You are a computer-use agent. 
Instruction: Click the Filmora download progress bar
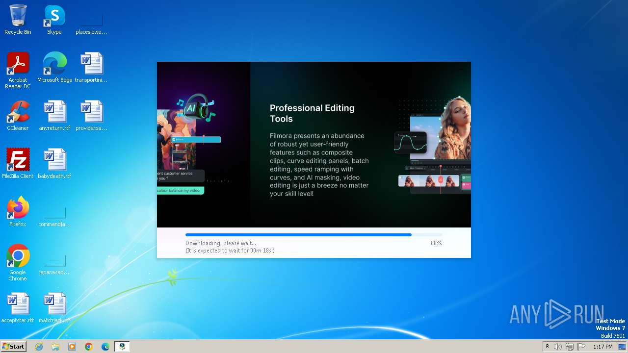pos(314,235)
